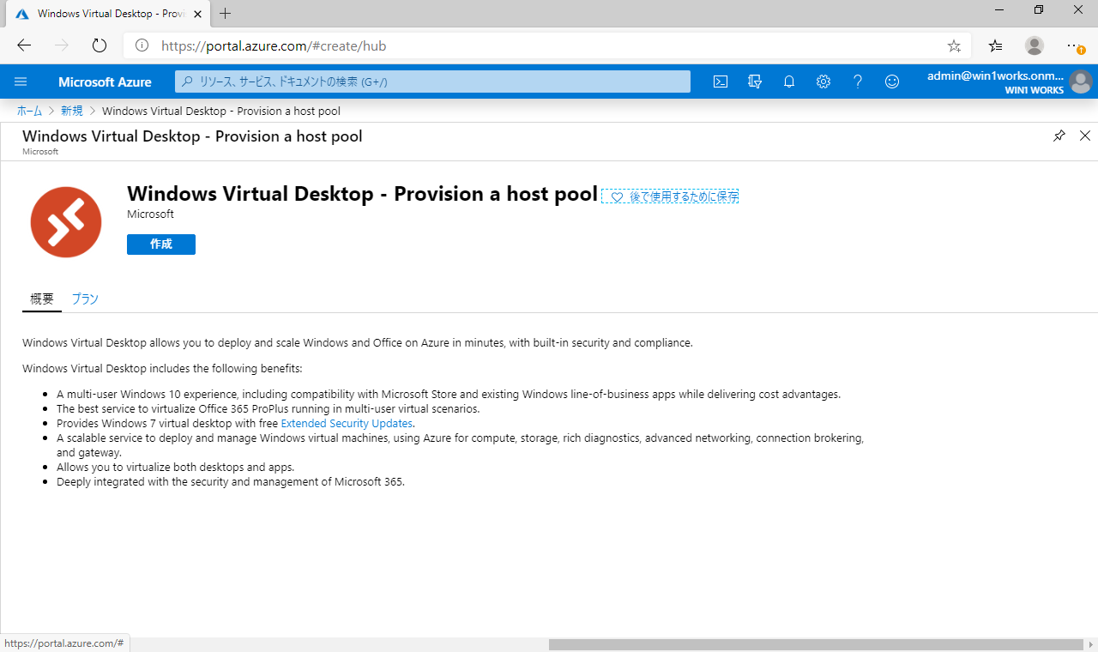Click the admin account avatar

(1081, 82)
